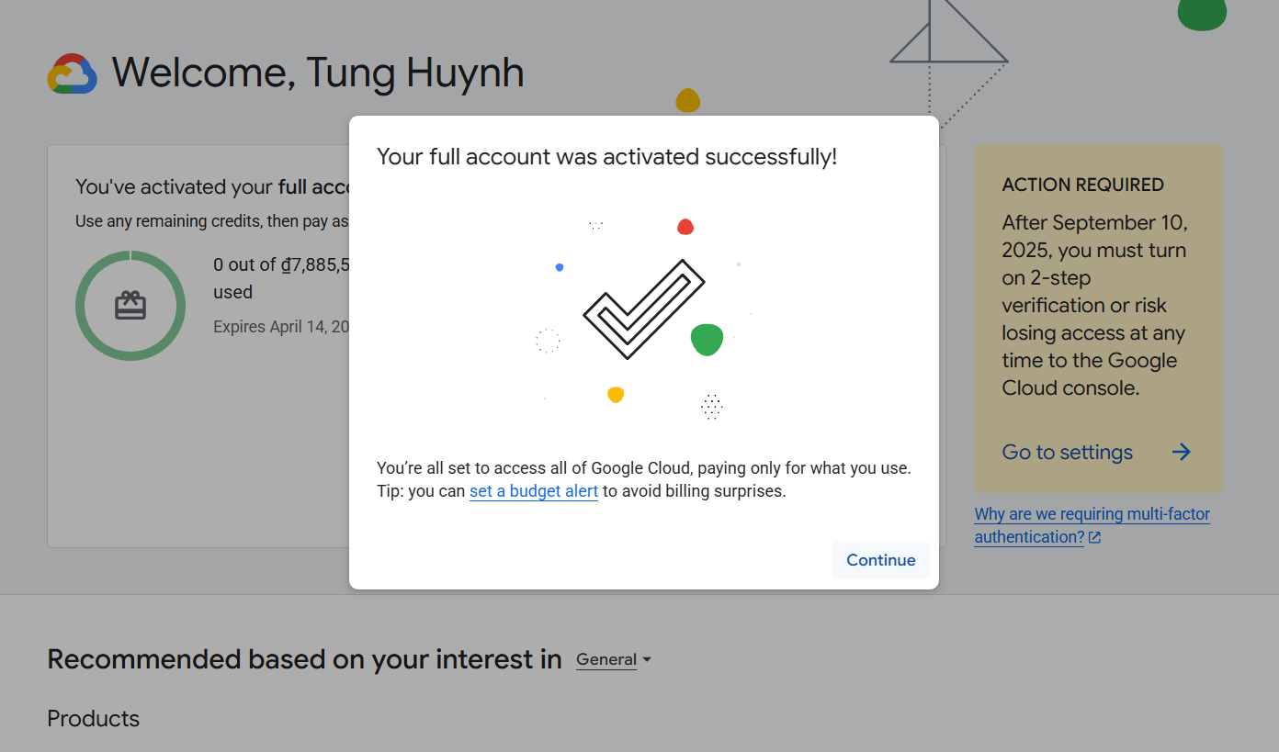Click the red blob above the checkmark
The width and height of the screenshot is (1279, 752).
coord(685,227)
